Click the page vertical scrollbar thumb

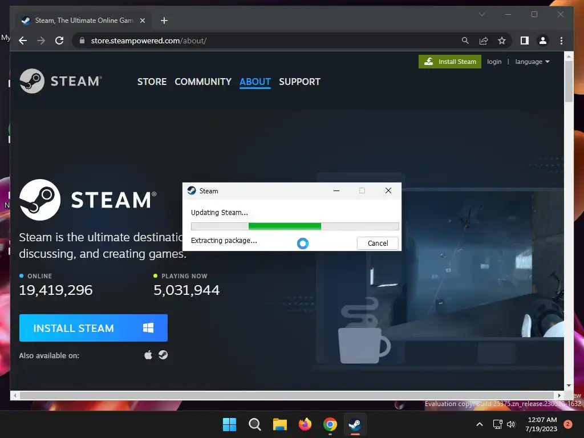coord(569,81)
